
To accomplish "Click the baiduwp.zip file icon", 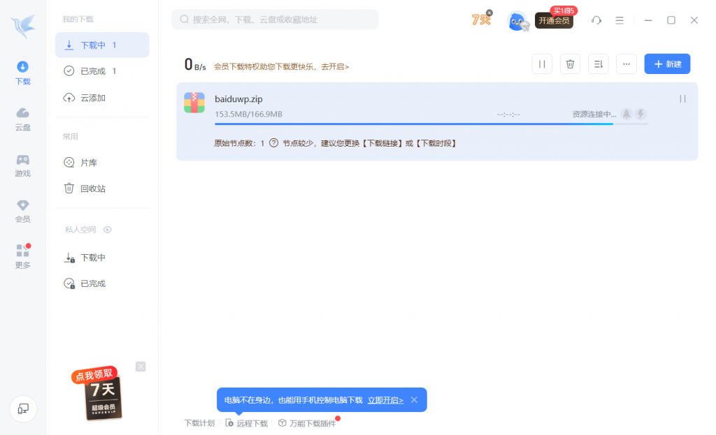I will pyautogui.click(x=194, y=103).
